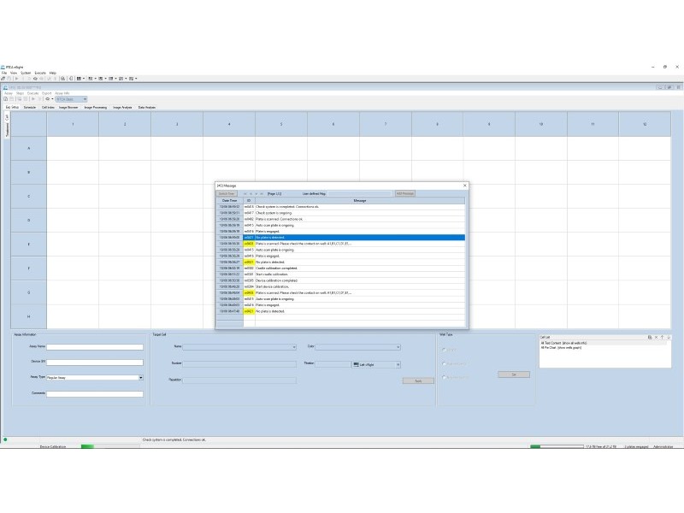Click the magnifier preview icon in main toolbar
The image size is (684, 513).
point(62,79)
